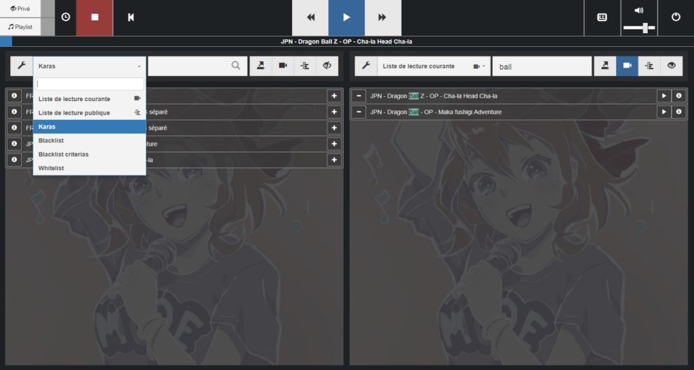694x370 pixels.
Task: Toggle the eye visibility button in right panel
Action: tap(672, 66)
